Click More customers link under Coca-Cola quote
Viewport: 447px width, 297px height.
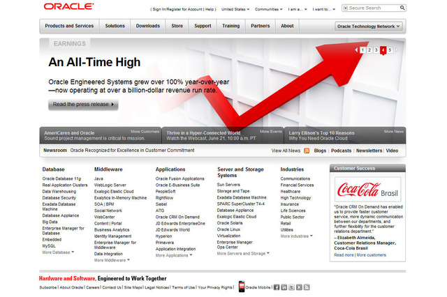pos(371,255)
